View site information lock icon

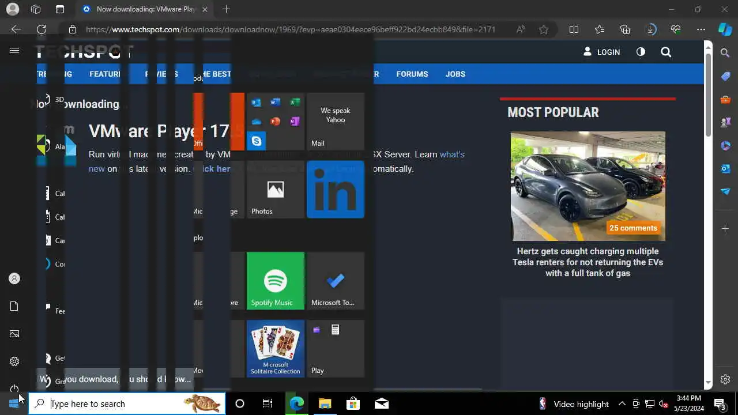tap(72, 29)
